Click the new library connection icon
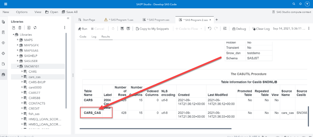 (14, 28)
